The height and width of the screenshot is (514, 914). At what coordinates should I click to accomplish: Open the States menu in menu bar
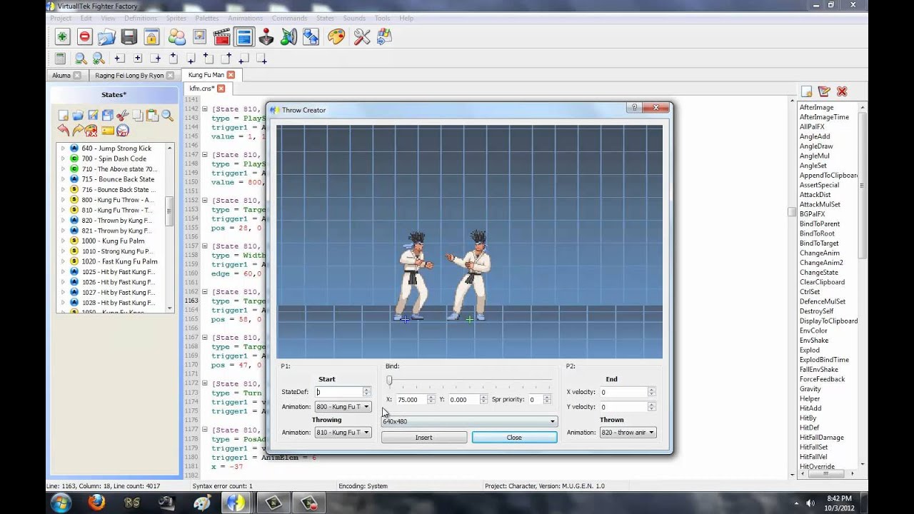325,18
